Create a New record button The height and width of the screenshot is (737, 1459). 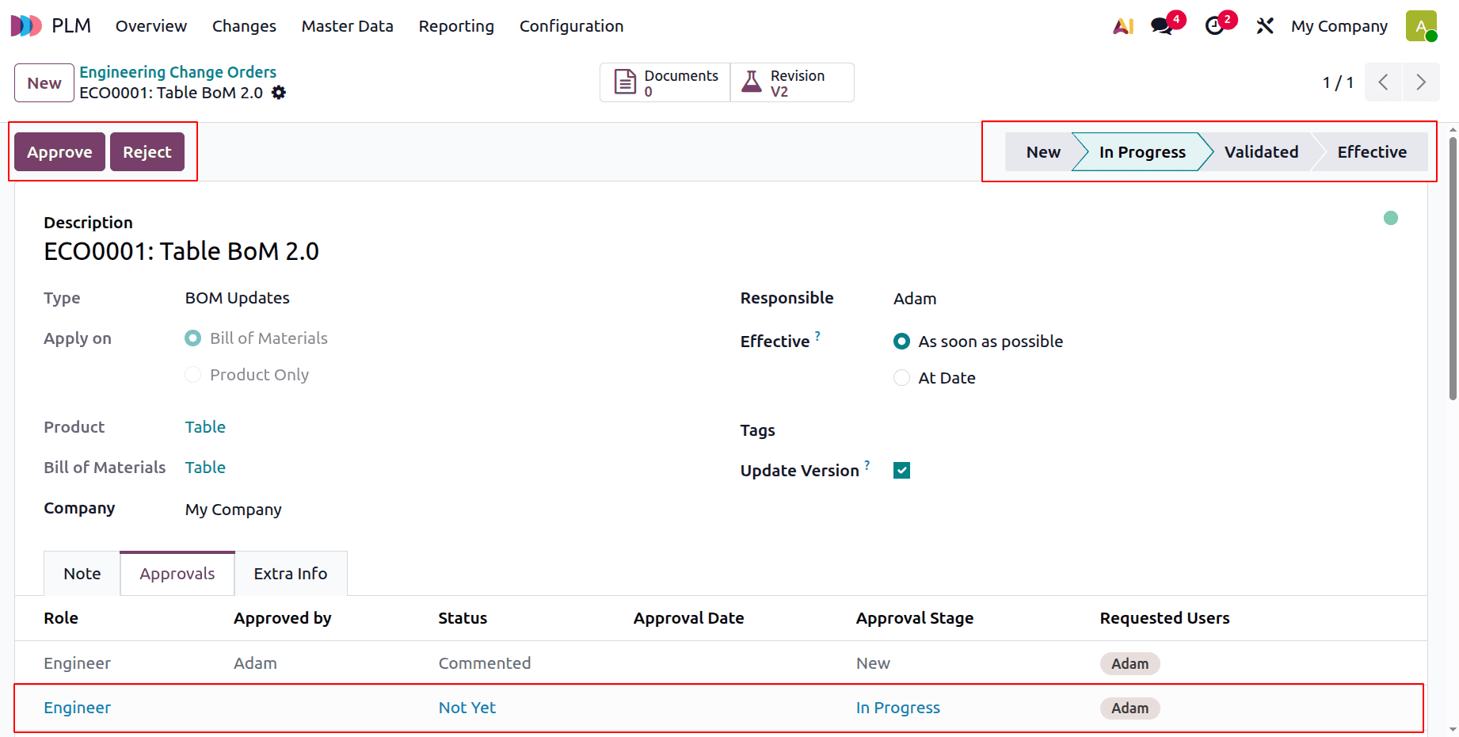[x=44, y=83]
